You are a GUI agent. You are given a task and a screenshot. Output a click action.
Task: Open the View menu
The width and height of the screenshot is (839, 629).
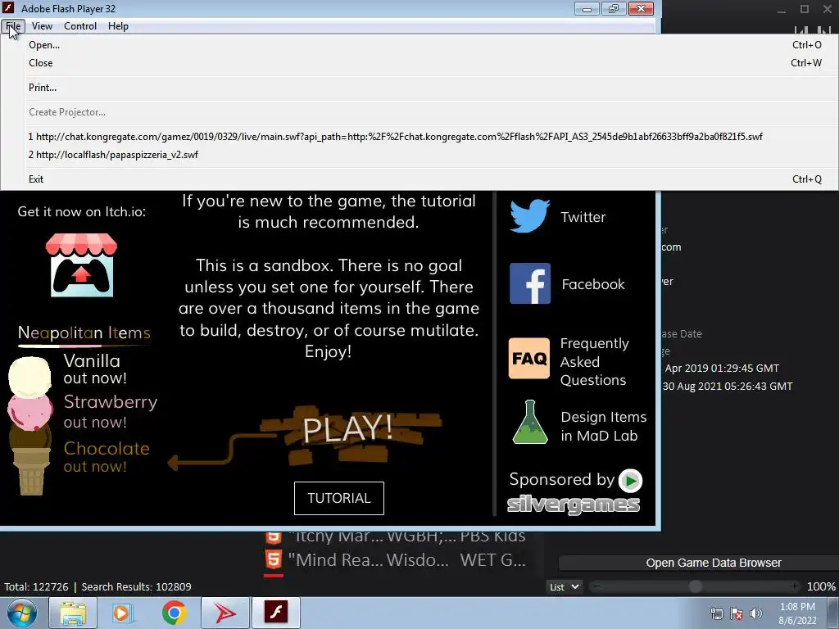click(42, 25)
